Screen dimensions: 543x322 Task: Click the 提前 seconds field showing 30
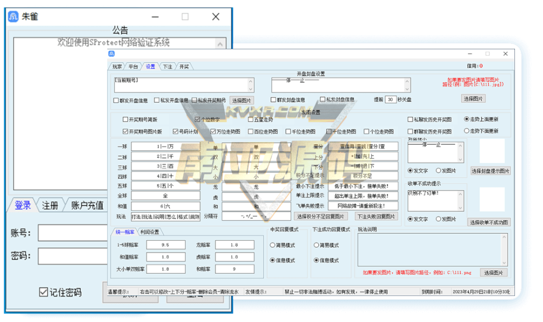(x=390, y=100)
